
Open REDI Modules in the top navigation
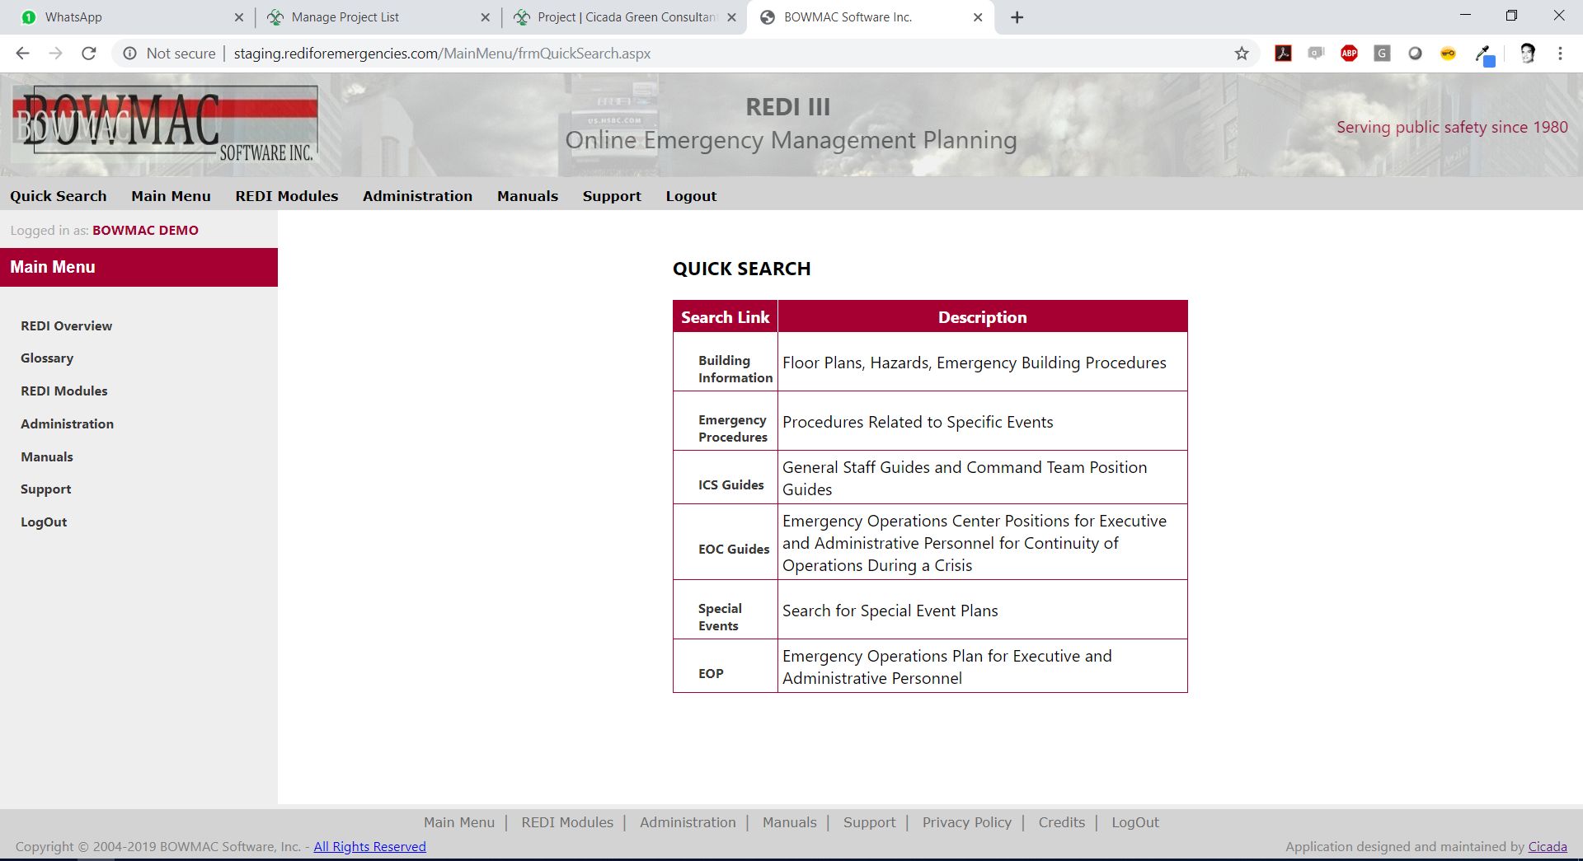pyautogui.click(x=287, y=196)
